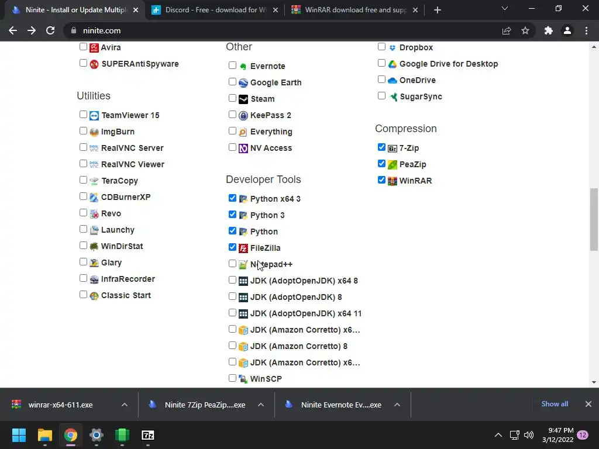599x449 pixels.
Task: Switch to the Discord download tab
Action: (x=215, y=10)
